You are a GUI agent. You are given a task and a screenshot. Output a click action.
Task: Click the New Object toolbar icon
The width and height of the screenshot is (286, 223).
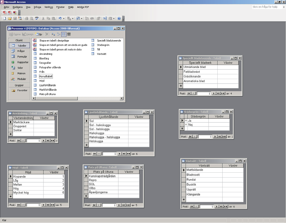click(110, 18)
